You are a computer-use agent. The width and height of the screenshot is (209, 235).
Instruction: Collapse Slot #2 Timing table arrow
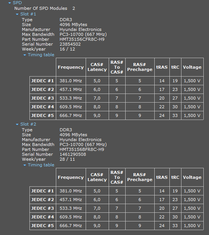coord(25,165)
